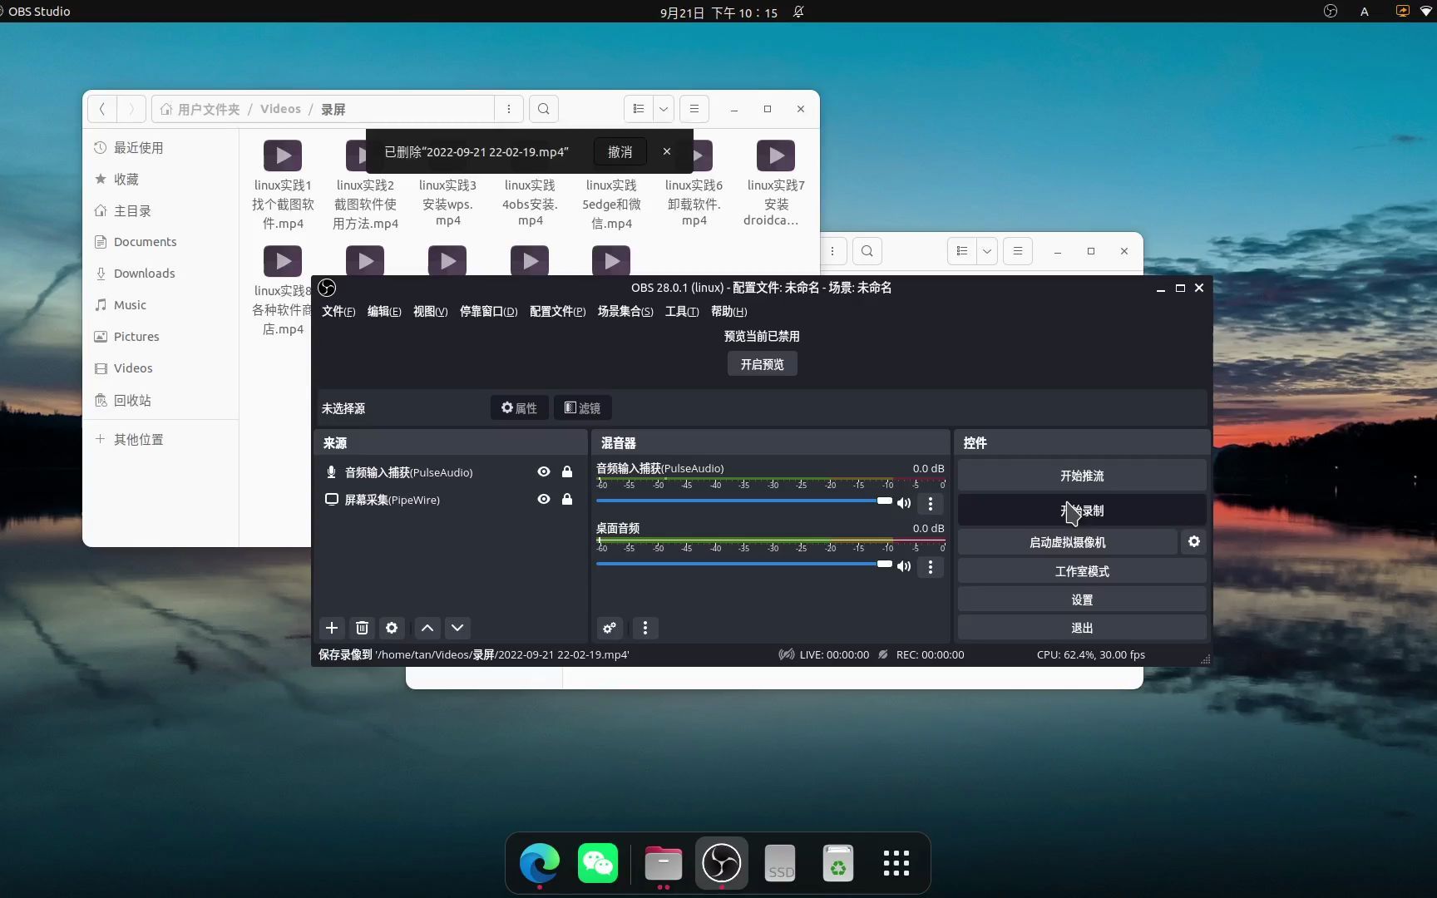The image size is (1437, 898).
Task: Mute the 桌面音频 channel speaker
Action: tap(904, 566)
